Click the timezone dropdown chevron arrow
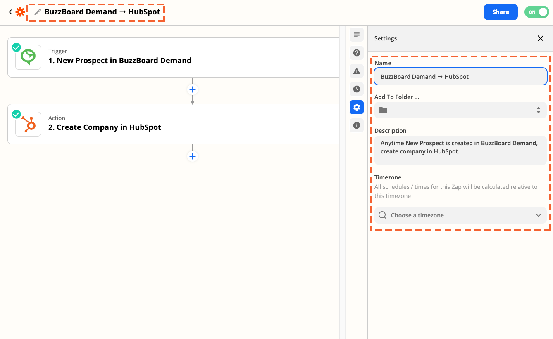 pos(538,215)
